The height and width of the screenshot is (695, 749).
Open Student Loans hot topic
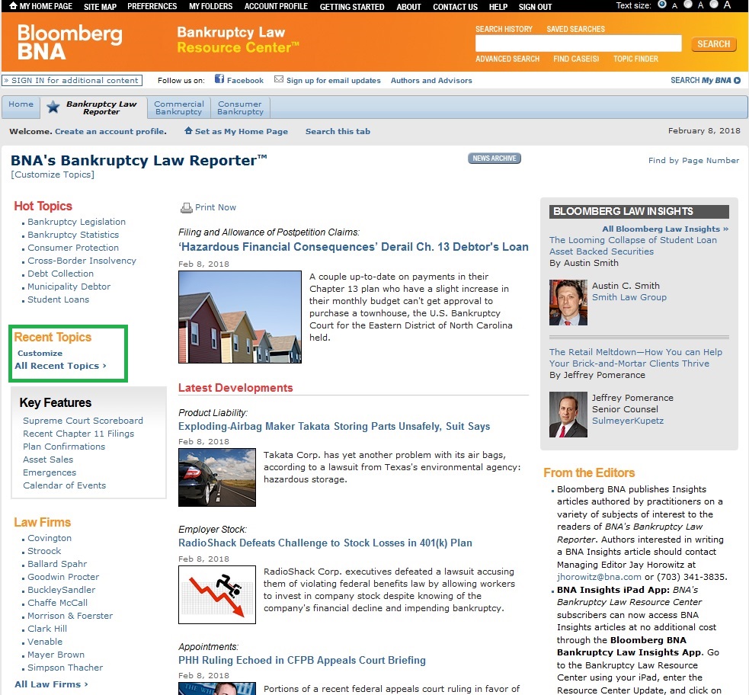tap(58, 299)
